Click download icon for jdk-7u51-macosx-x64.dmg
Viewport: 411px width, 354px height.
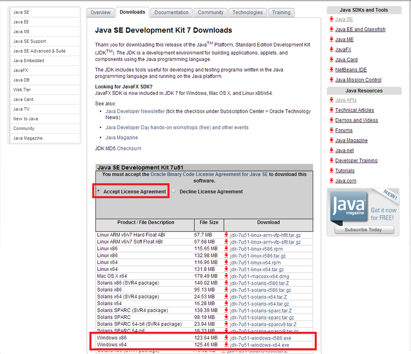[226, 276]
